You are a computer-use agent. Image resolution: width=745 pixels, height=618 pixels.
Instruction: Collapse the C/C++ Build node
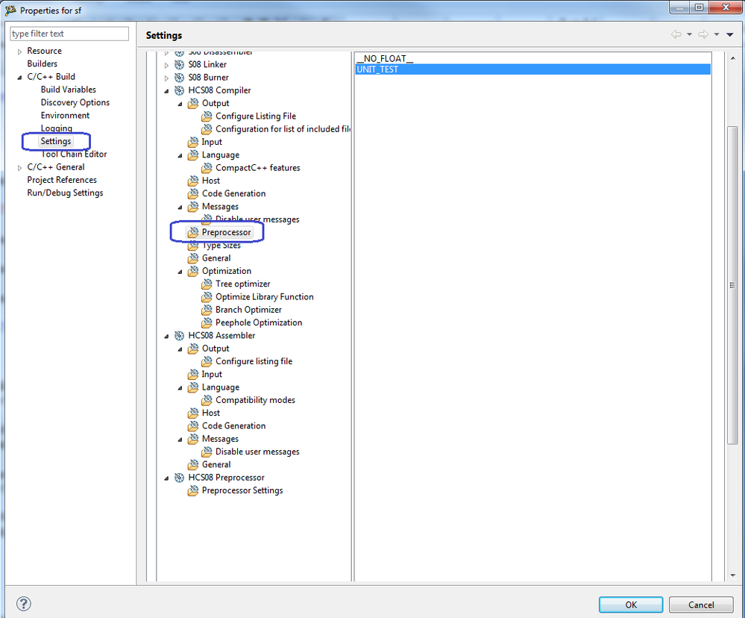(x=19, y=77)
